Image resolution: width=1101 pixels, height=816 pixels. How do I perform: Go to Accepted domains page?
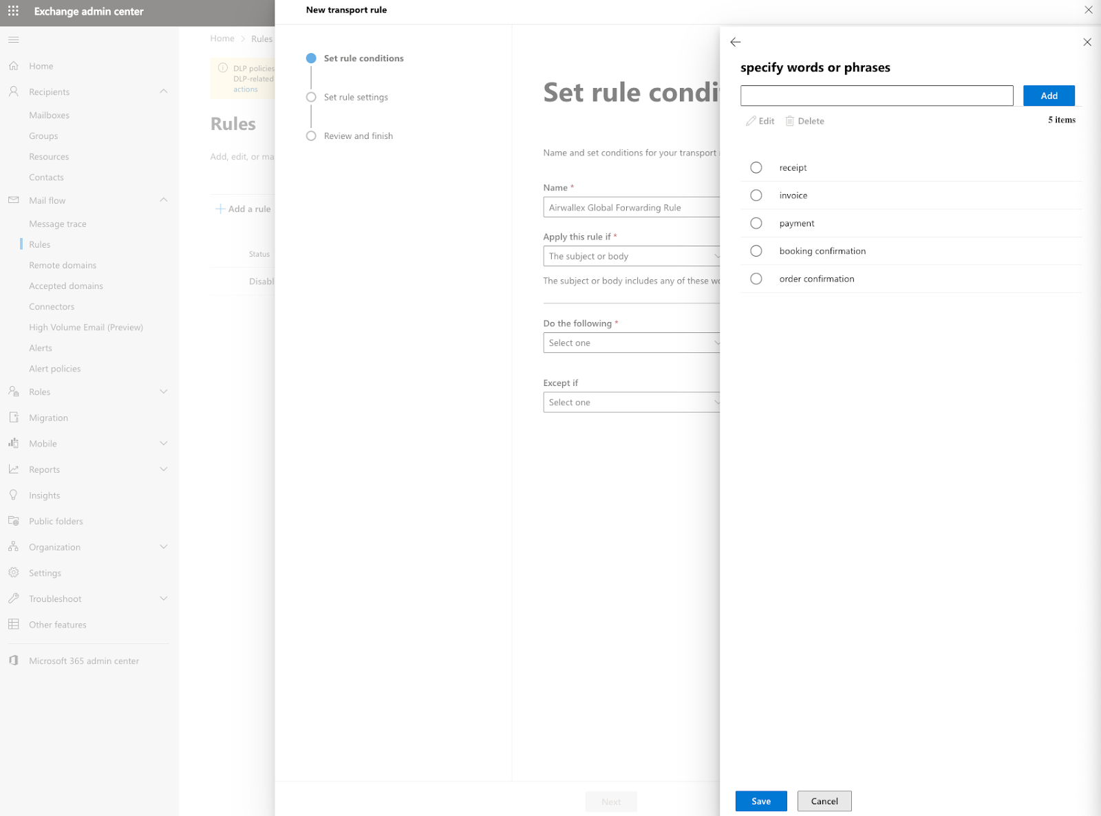point(66,286)
